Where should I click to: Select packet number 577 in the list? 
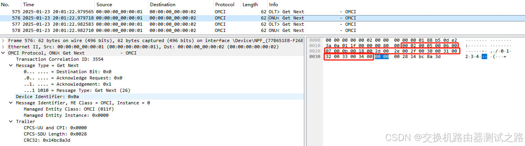click(262, 24)
